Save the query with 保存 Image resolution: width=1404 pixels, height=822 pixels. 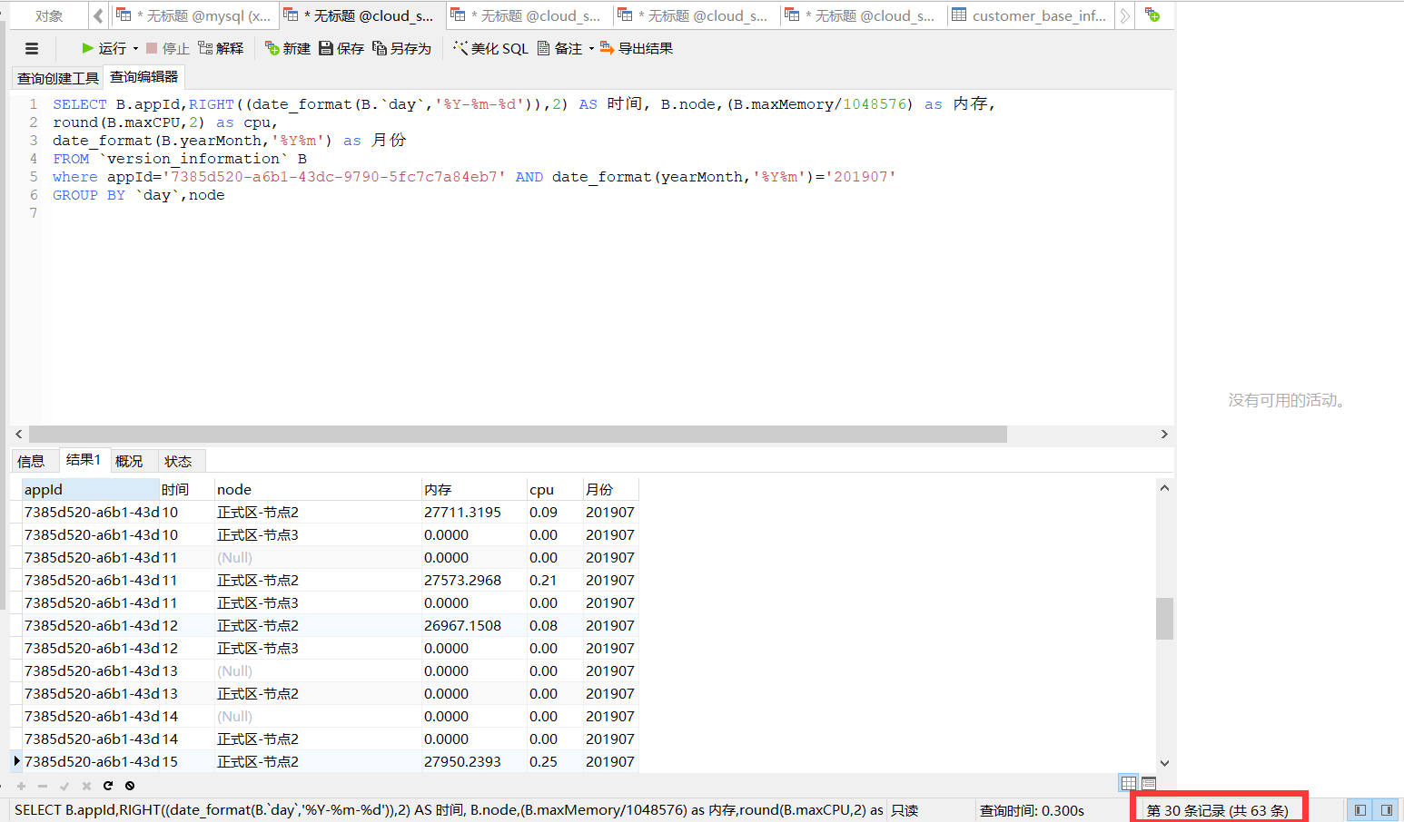click(x=341, y=48)
